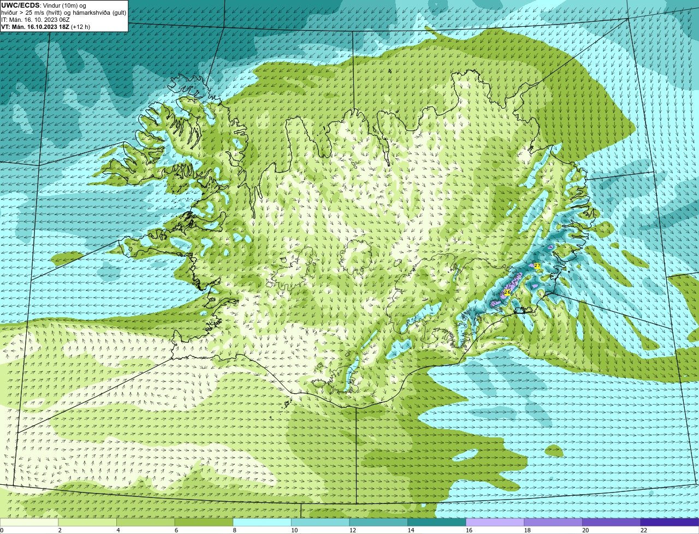The image size is (699, 534).
Task: Click the pale cream 0–2 m/s legend swatch
Action: tap(29, 522)
